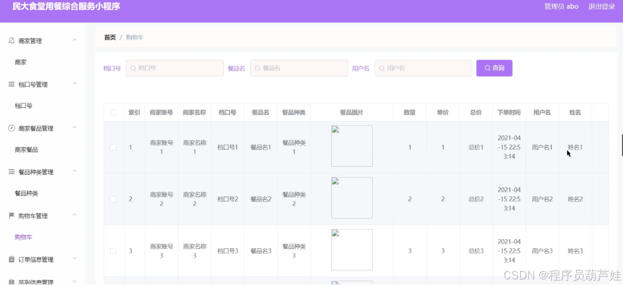Click the 餐品种类 1 cell
The image size is (623, 285).
[294, 147]
